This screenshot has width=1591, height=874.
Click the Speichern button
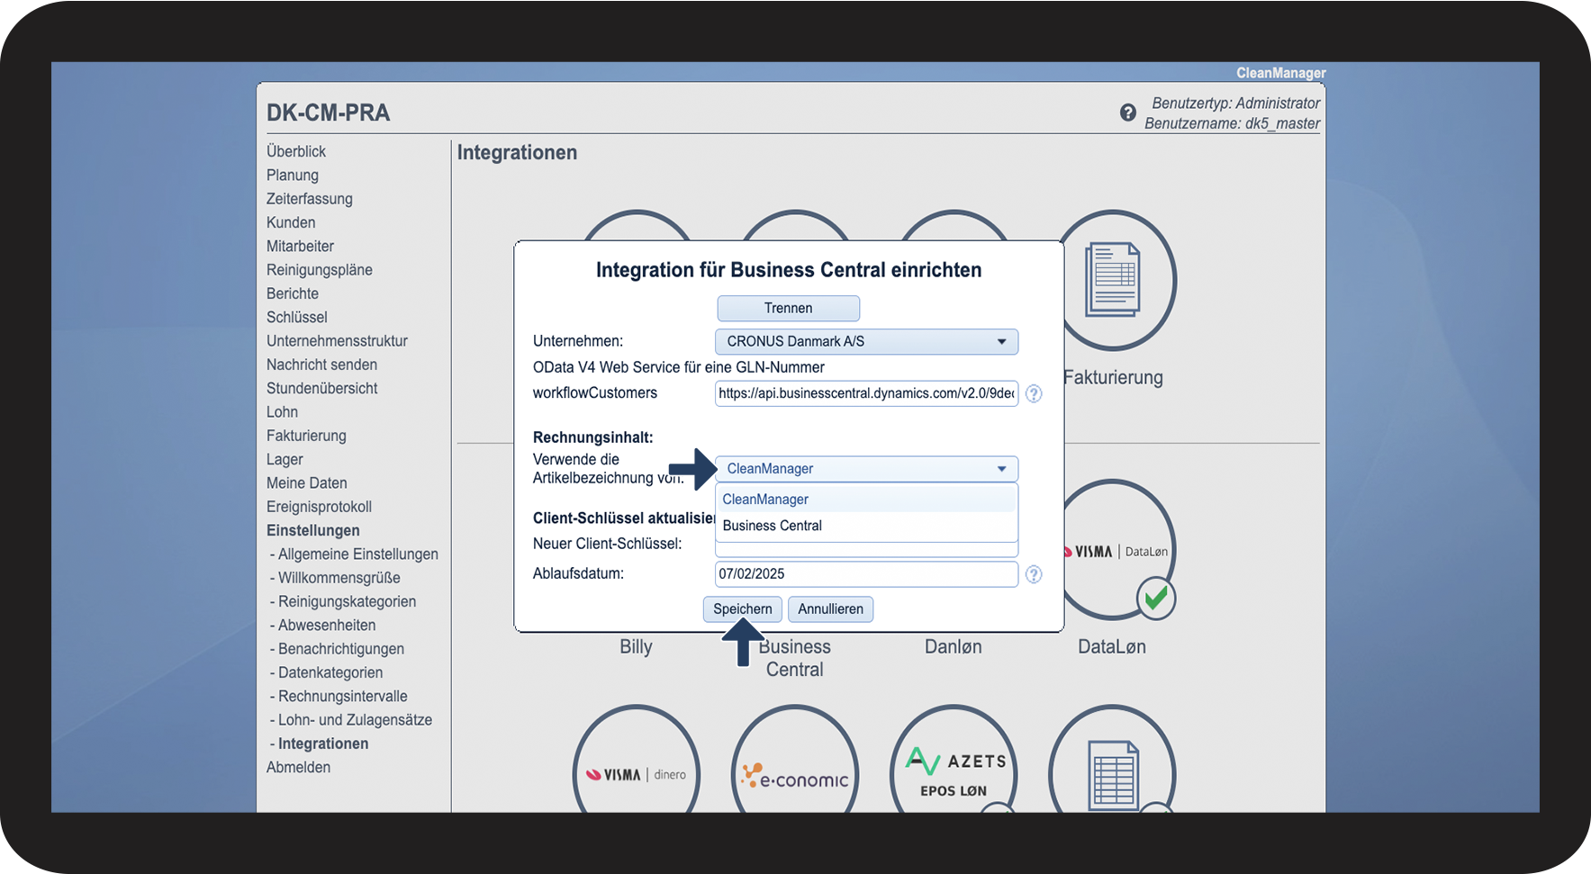point(742,609)
